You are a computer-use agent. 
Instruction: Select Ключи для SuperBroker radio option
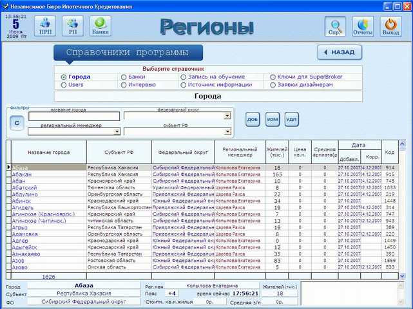[273, 77]
